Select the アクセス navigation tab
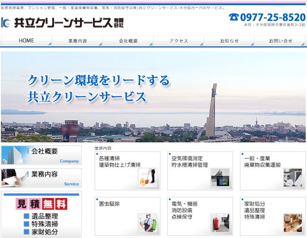 pyautogui.click(x=179, y=41)
